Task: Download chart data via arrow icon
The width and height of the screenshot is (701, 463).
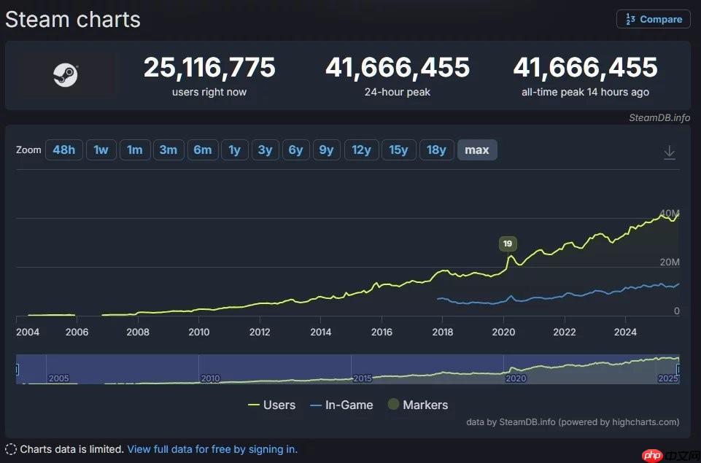Action: click(669, 152)
